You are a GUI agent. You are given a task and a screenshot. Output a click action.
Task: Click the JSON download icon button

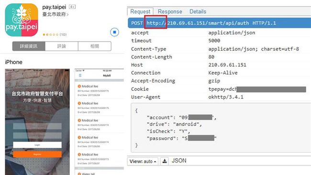coord(165,161)
